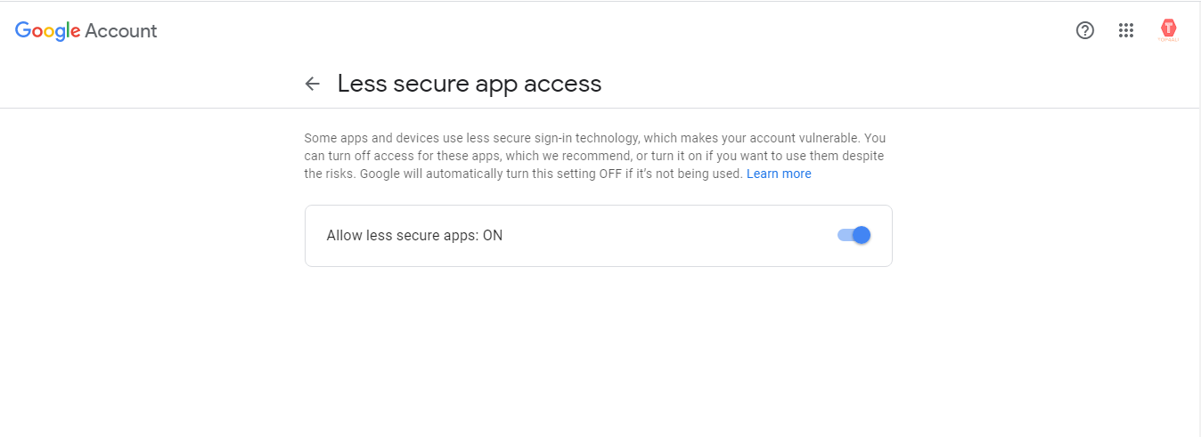Click the blue knob of the toggle switch
The height and width of the screenshot is (437, 1201).
[x=861, y=235]
